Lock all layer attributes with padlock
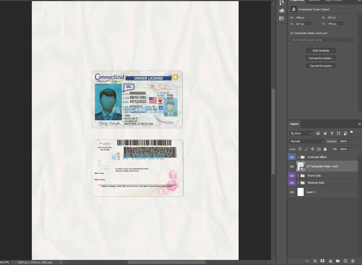Viewport: 362px width, 265px height. click(x=325, y=149)
